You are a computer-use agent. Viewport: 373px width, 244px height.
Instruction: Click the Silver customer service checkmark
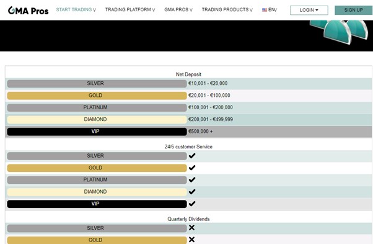192,156
